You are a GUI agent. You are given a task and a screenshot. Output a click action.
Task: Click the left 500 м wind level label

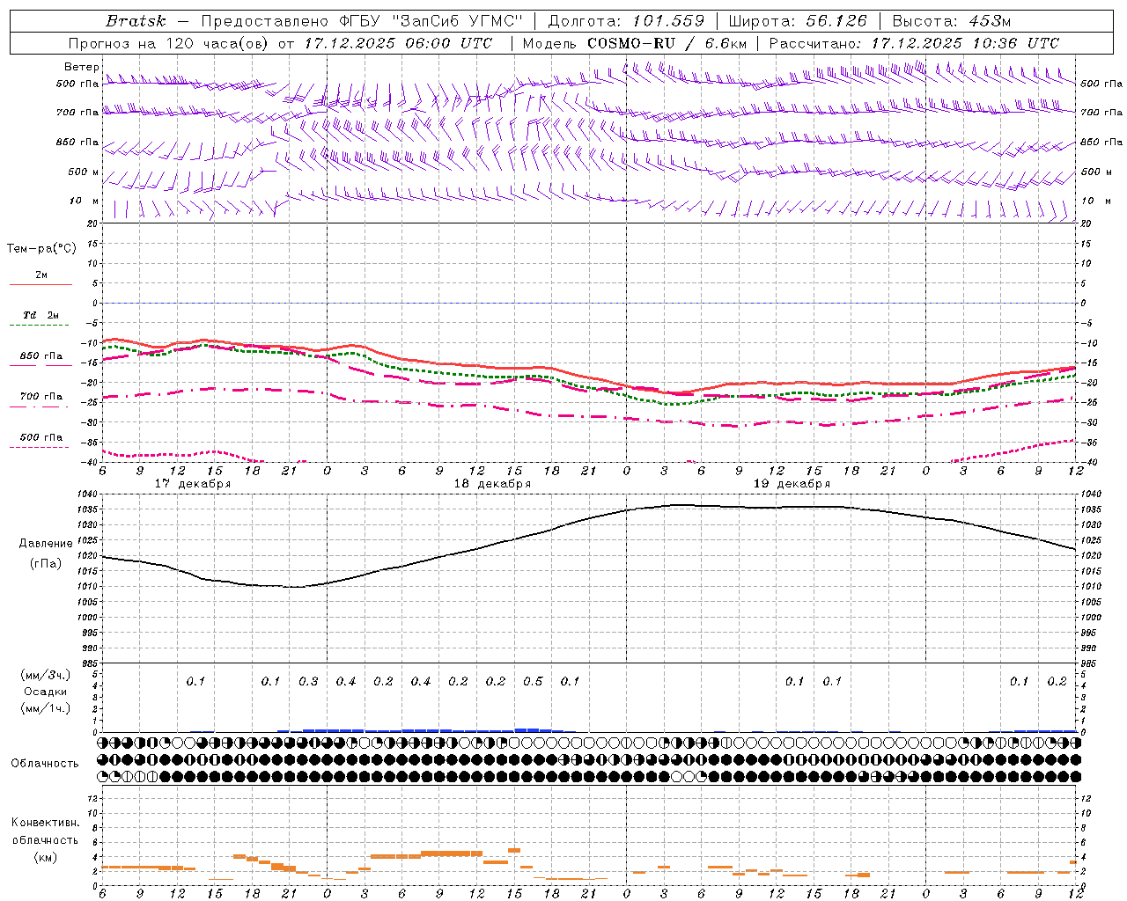click(84, 172)
